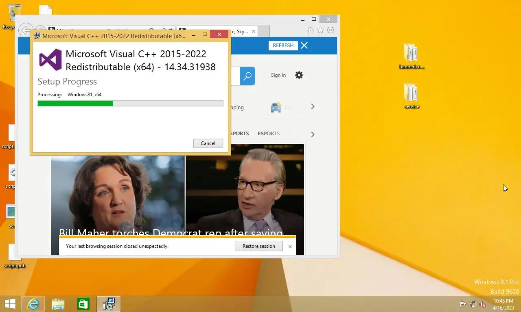Go back in Internet Explorer
The image size is (521, 312).
click(x=25, y=30)
